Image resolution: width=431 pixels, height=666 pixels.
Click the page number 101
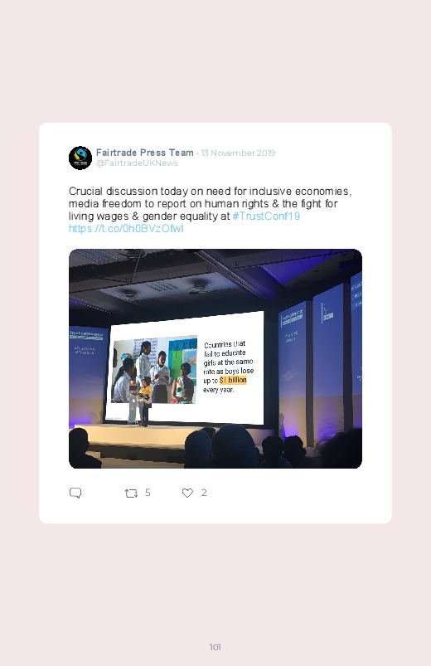tap(215, 647)
